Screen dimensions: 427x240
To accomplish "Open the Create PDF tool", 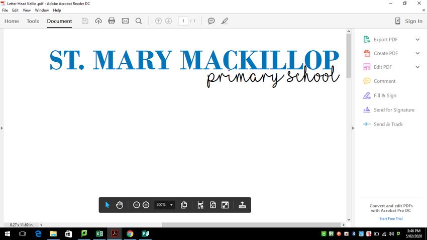I will [x=386, y=53].
